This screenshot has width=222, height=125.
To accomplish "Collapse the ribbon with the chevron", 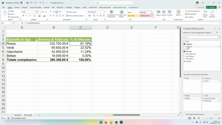I will pos(219,19).
